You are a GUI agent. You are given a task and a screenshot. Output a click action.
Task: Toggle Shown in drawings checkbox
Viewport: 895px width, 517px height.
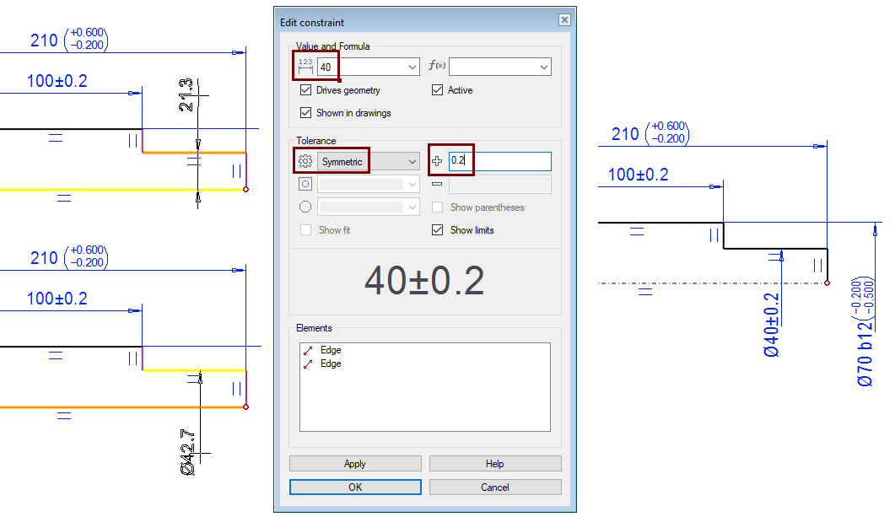[x=306, y=112]
